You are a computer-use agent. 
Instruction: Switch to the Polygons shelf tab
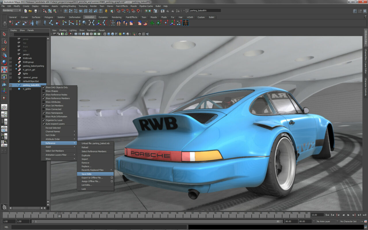[x=49, y=17]
